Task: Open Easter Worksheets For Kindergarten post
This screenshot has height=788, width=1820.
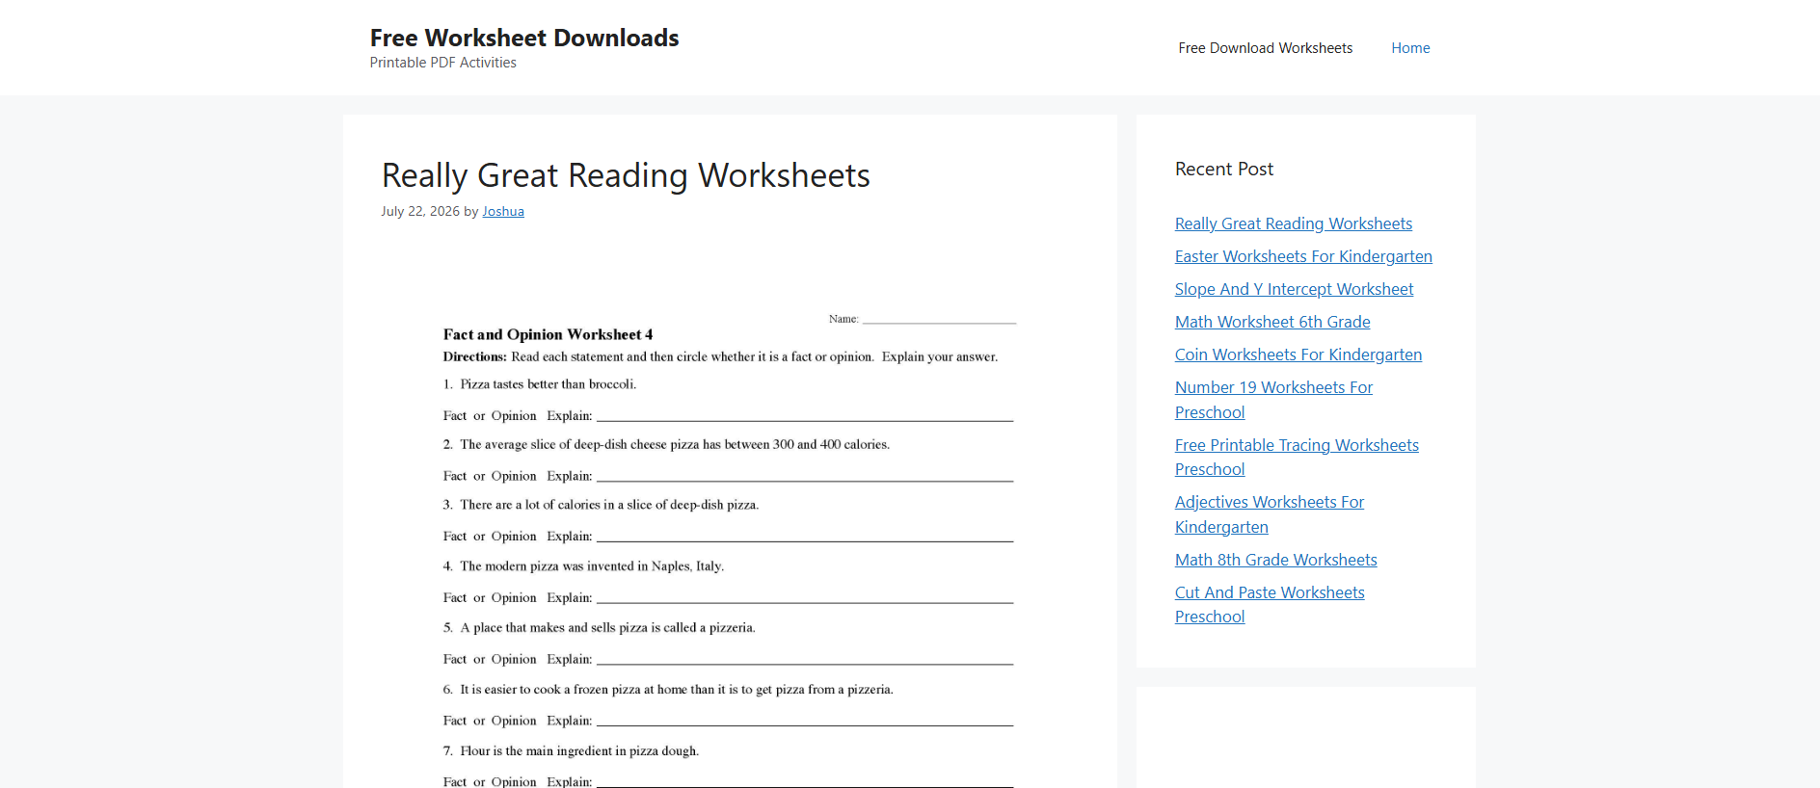Action: 1303,256
